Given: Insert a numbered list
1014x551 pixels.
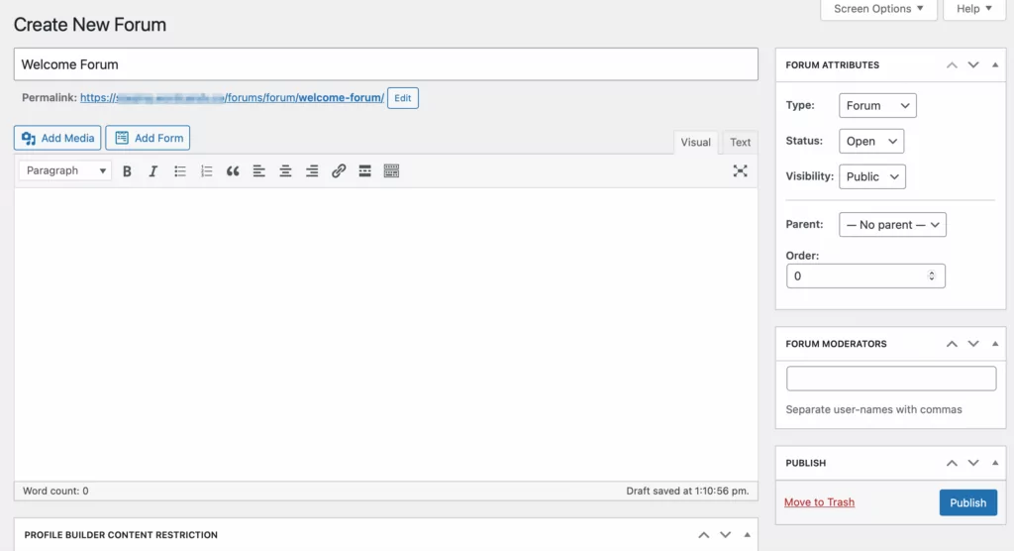Looking at the screenshot, I should [206, 171].
